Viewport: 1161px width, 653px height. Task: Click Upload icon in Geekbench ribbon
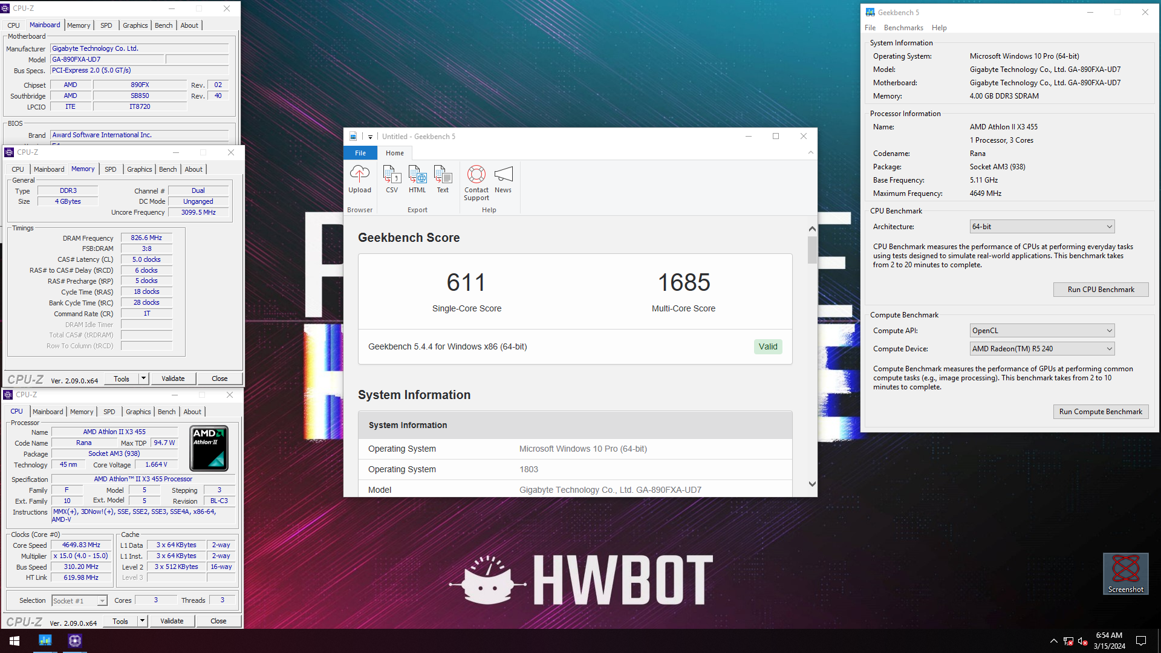coord(359,179)
